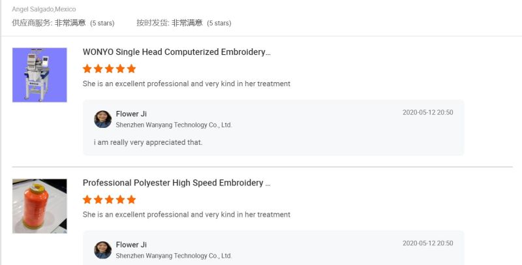
Task: Click the first star of the WONYO review rating
Action: (87, 69)
